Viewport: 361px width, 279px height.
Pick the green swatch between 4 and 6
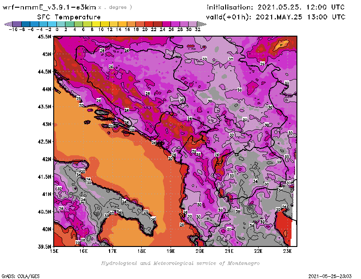78,24
